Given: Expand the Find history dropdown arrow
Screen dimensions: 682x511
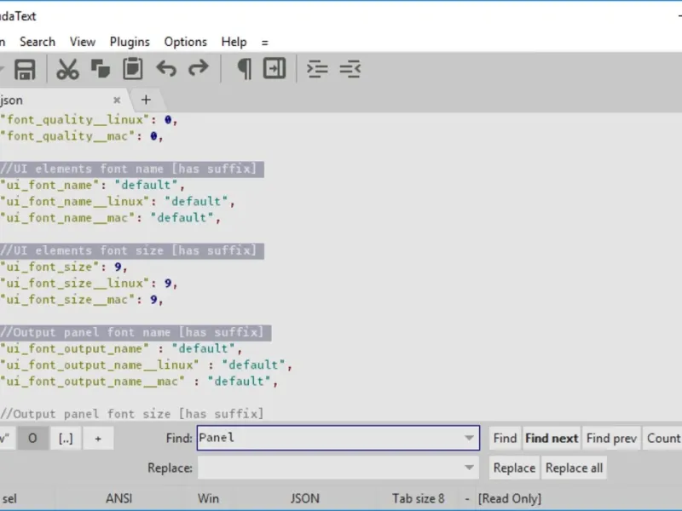Looking at the screenshot, I should tap(470, 439).
